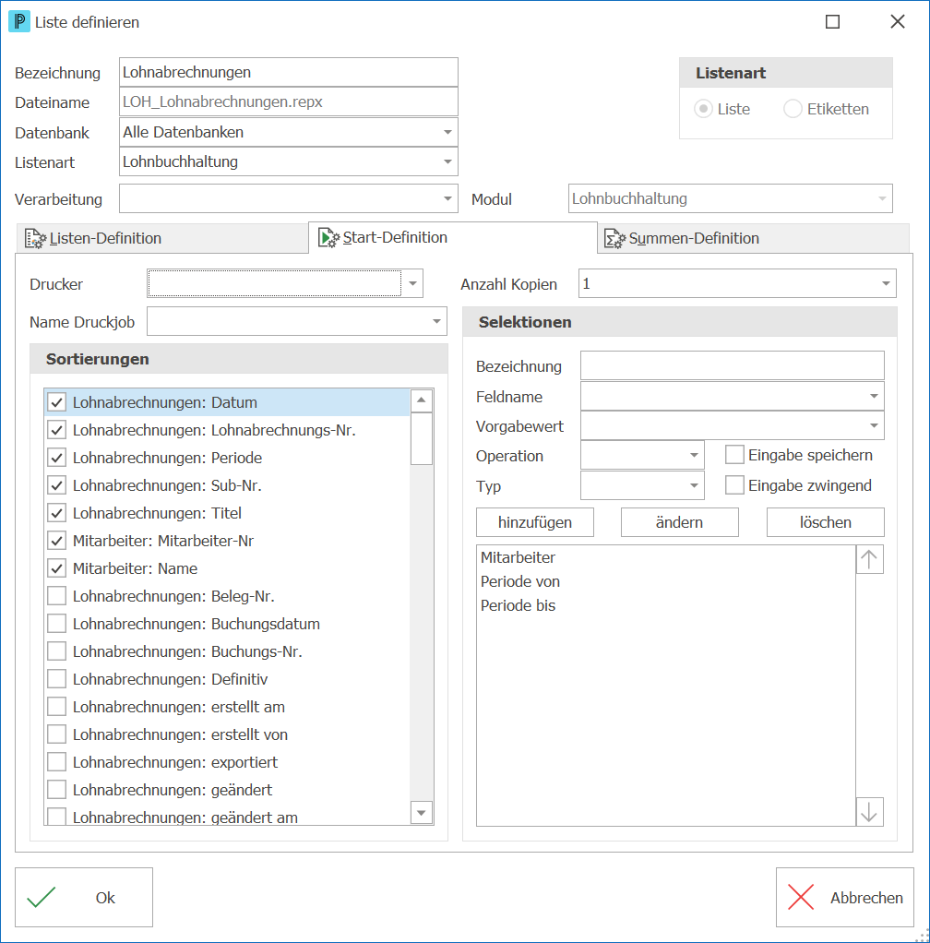The width and height of the screenshot is (930, 943).
Task: Move selection down with the down arrow
Action: (x=869, y=812)
